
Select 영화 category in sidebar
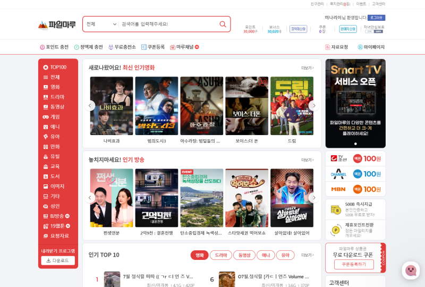[52, 87]
